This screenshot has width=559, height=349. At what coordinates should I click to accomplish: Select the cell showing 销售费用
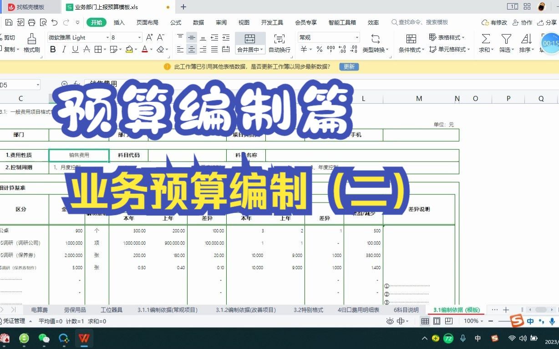point(79,155)
